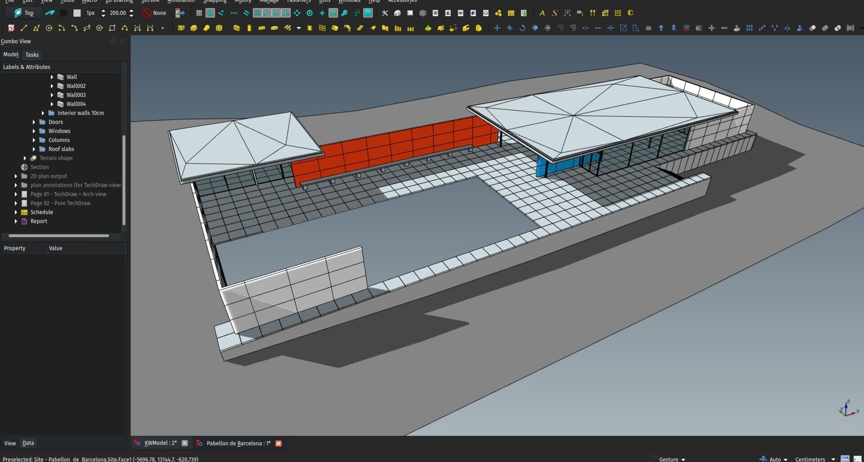Image resolution: width=864 pixels, height=462 pixels.
Task: Expand the Roof slabs group
Action: (34, 149)
